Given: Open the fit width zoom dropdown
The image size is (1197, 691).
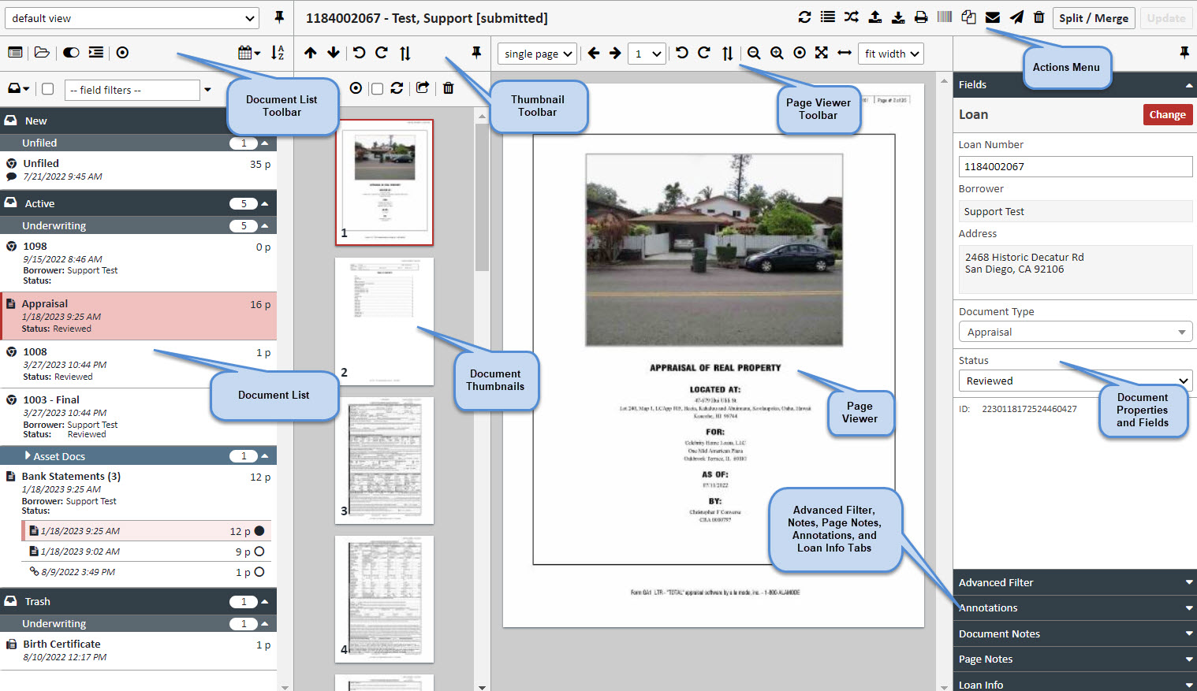Looking at the screenshot, I should pos(890,54).
